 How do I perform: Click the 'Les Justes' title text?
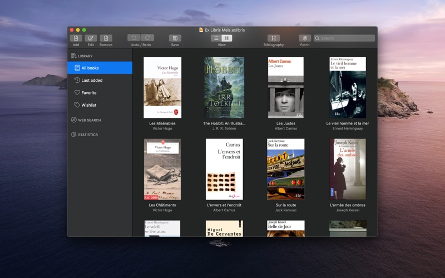click(x=286, y=123)
